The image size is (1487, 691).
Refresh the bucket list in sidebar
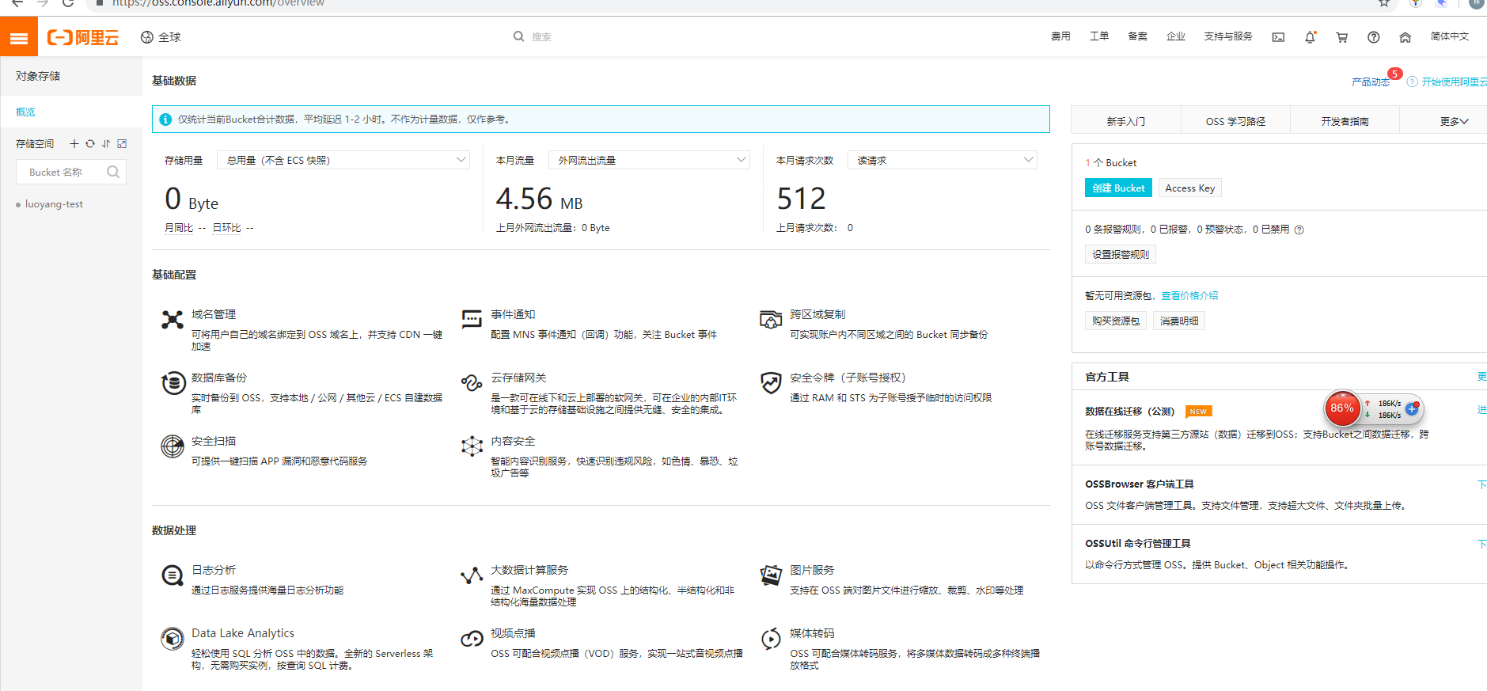point(90,143)
